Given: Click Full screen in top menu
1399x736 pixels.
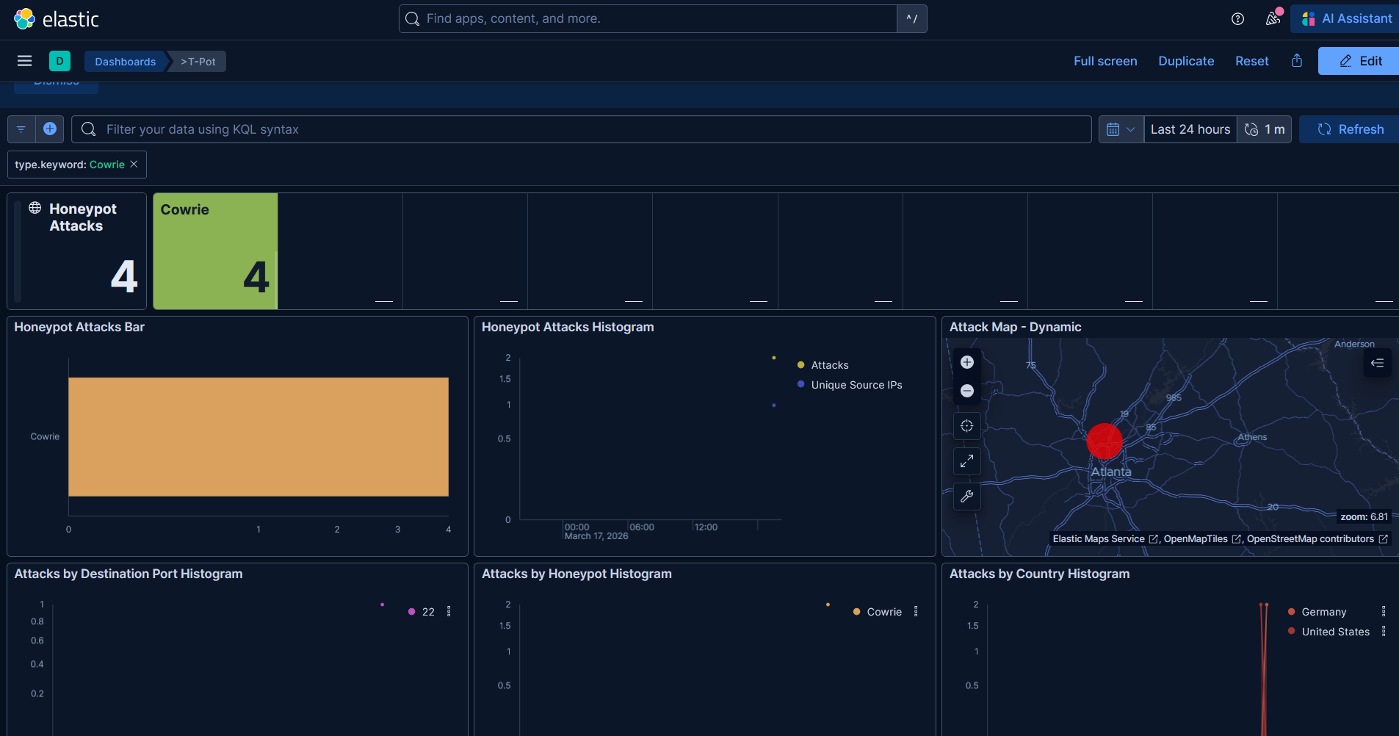Looking at the screenshot, I should [1105, 61].
